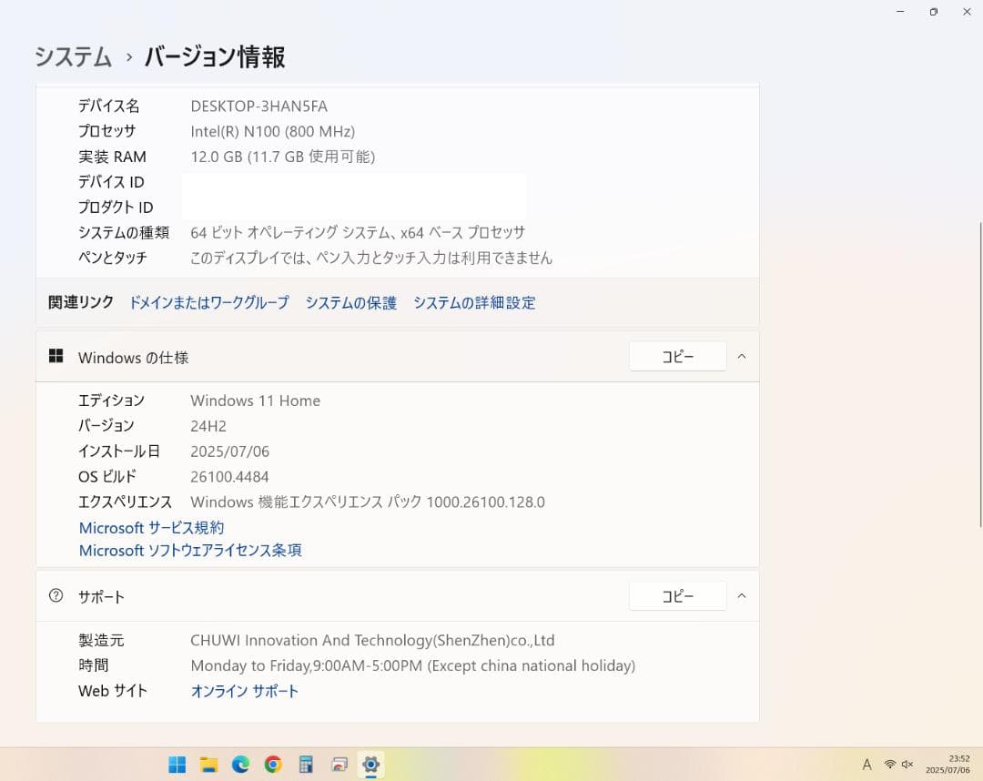Open Microsoft Edge from the taskbar
This screenshot has height=781, width=983.
tap(240, 764)
